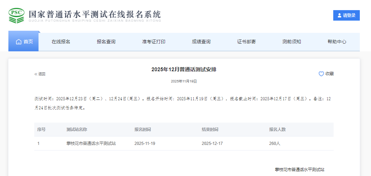Select the 成绩查询 tab
Image resolution: width=371 pixels, height=176 pixels.
coord(201,42)
